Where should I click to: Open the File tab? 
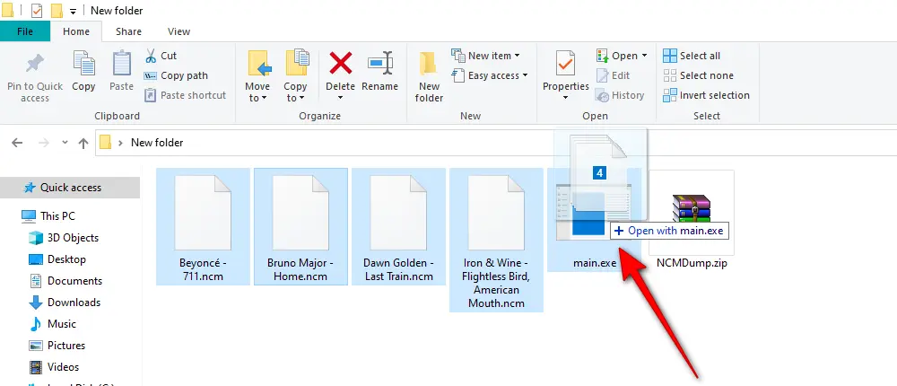click(25, 31)
